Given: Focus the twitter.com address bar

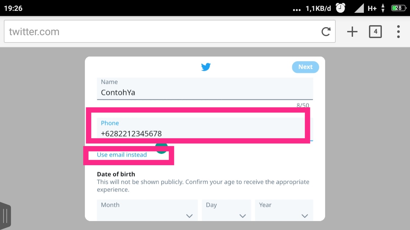Looking at the screenshot, I should pos(128,31).
